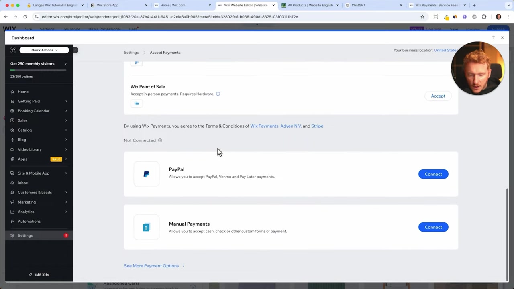
Task: Connect the PayPal payment method
Action: point(433,174)
